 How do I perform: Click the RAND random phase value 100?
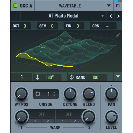coord(95,77)
